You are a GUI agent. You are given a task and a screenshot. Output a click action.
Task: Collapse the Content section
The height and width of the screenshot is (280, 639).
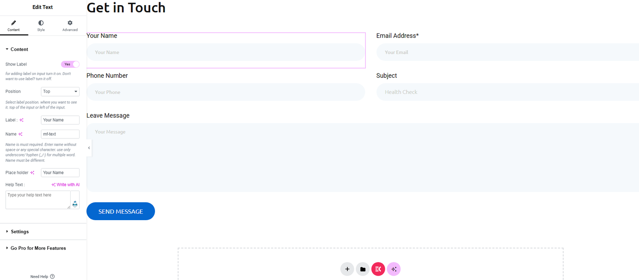pyautogui.click(x=19, y=49)
